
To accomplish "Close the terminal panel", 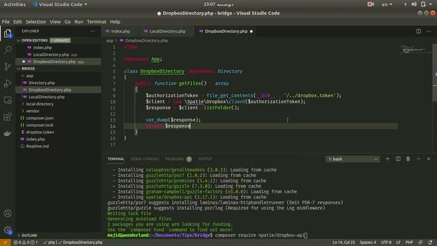I will click(429, 159).
